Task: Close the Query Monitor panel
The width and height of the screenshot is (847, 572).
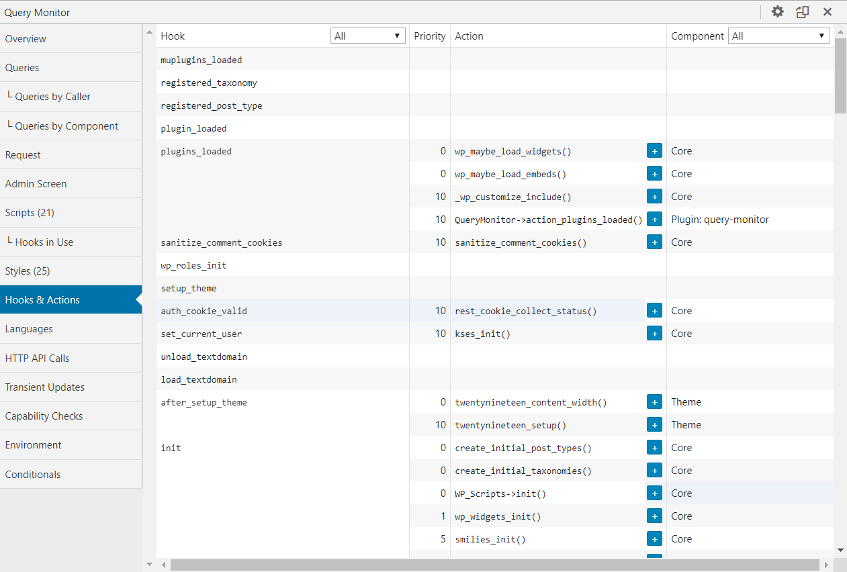Action: coord(828,12)
